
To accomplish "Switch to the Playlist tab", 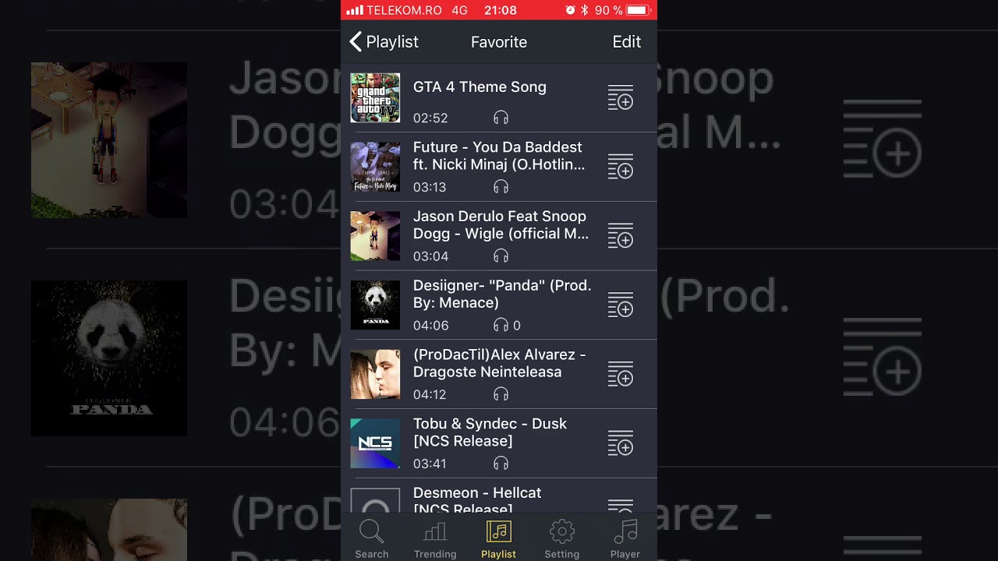I will tap(499, 538).
